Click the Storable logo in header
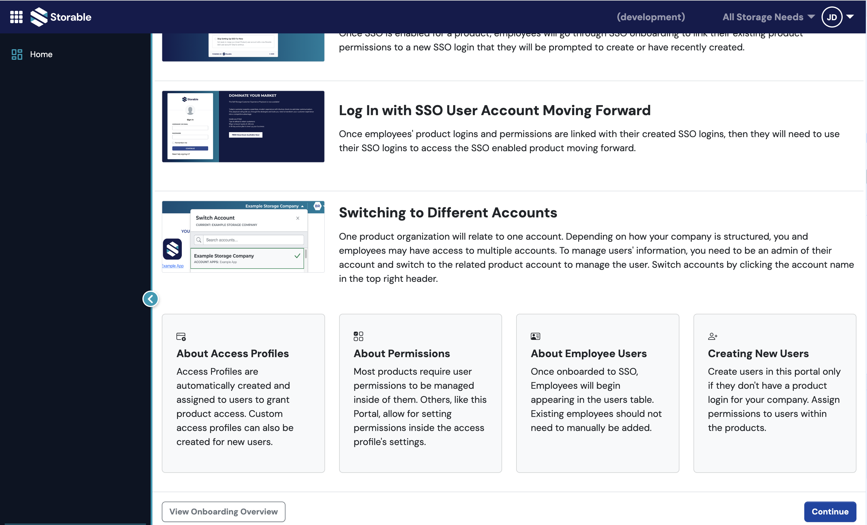This screenshot has width=867, height=525. click(x=61, y=17)
